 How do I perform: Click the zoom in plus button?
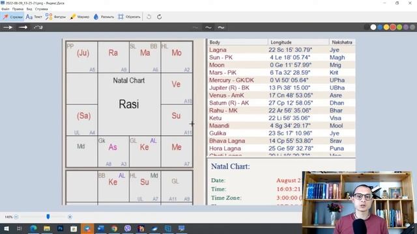coord(70,217)
